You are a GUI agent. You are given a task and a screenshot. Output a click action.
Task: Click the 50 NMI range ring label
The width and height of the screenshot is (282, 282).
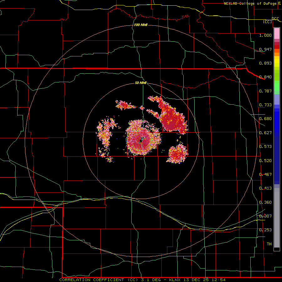(141, 83)
